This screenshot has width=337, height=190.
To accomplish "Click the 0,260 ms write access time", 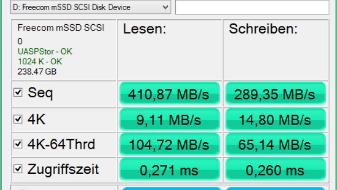I will tap(275, 171).
